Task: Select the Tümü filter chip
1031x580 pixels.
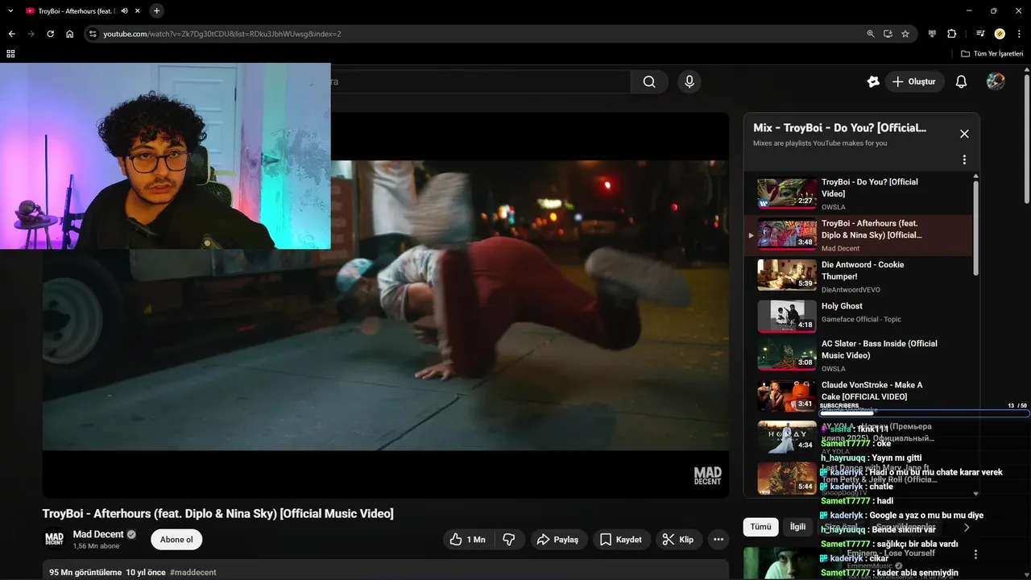Action: click(760, 527)
